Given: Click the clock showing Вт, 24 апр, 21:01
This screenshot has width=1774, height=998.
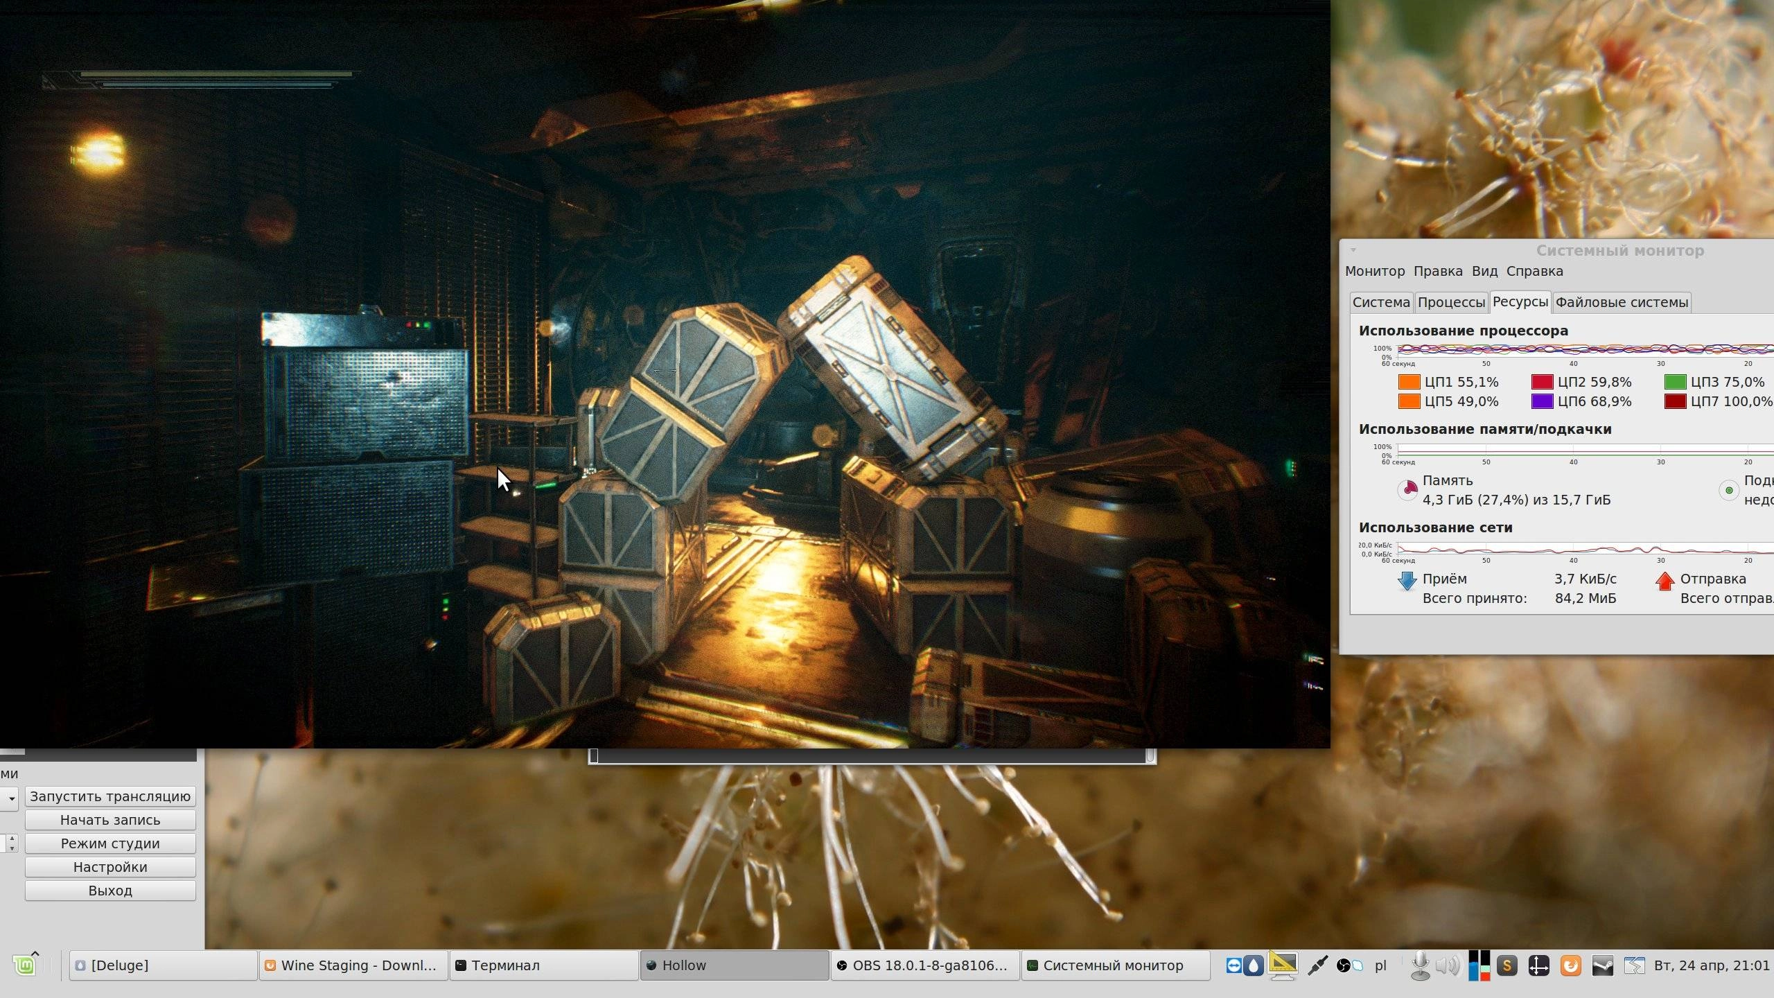Looking at the screenshot, I should click(x=1712, y=965).
